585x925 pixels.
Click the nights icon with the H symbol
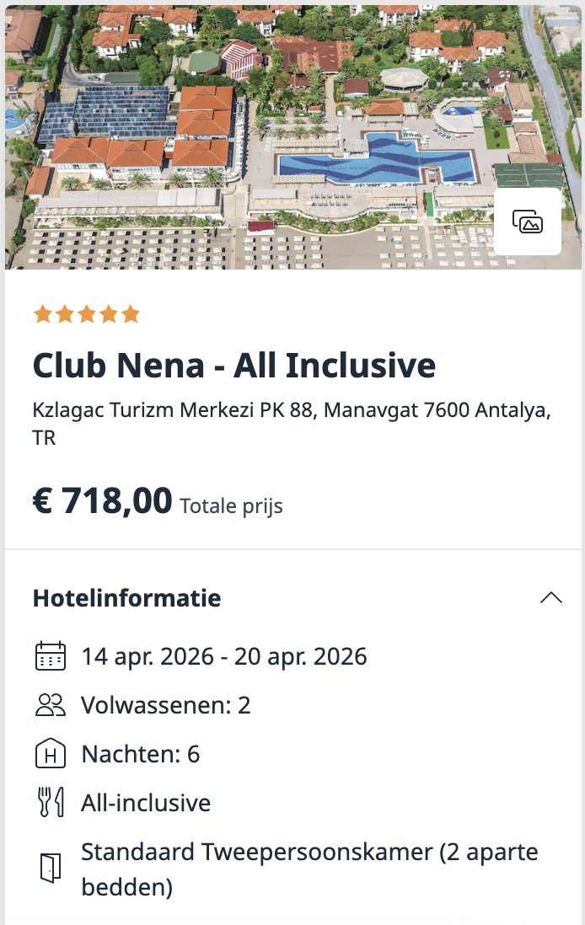tap(51, 754)
